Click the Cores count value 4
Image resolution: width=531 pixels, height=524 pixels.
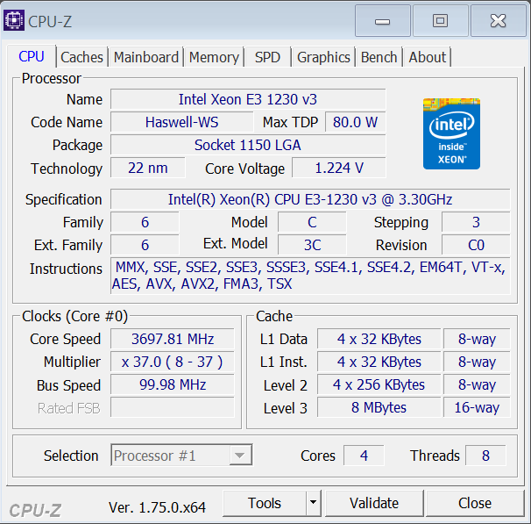[364, 456]
